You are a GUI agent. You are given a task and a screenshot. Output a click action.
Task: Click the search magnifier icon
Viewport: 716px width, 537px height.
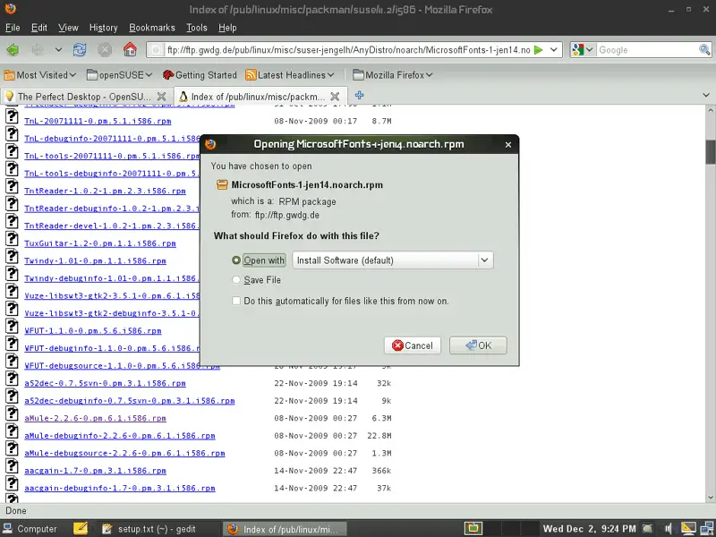click(704, 50)
